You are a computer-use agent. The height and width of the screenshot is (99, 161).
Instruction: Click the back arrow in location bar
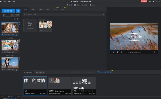[24, 14]
